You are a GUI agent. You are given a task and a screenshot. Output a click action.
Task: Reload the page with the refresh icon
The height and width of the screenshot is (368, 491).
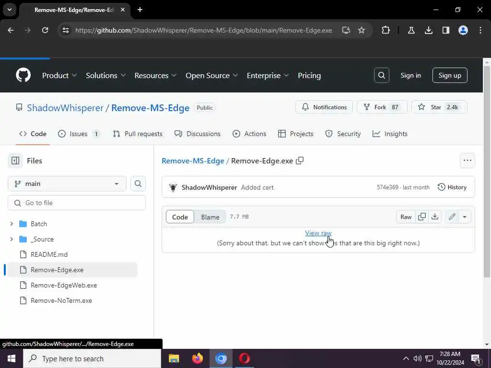pos(45,30)
